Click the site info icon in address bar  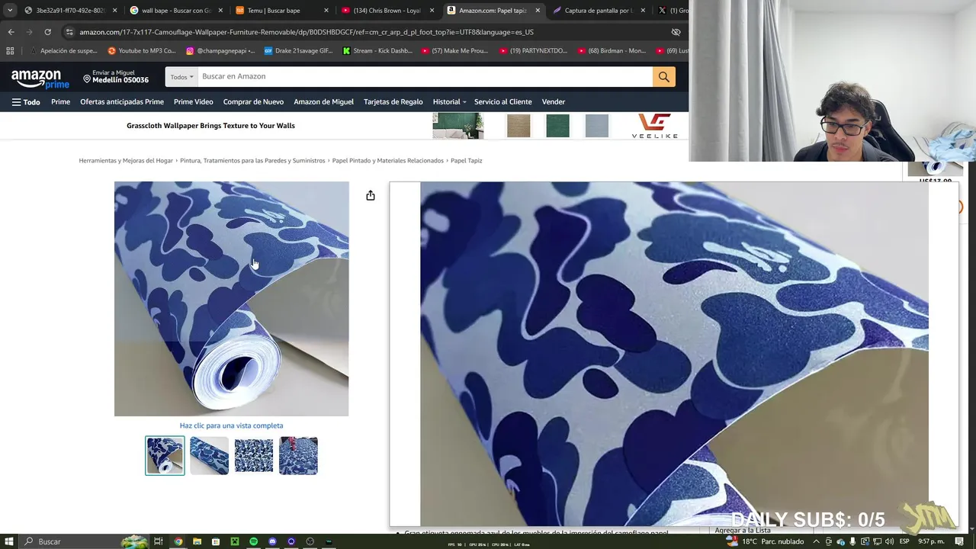pos(69,32)
